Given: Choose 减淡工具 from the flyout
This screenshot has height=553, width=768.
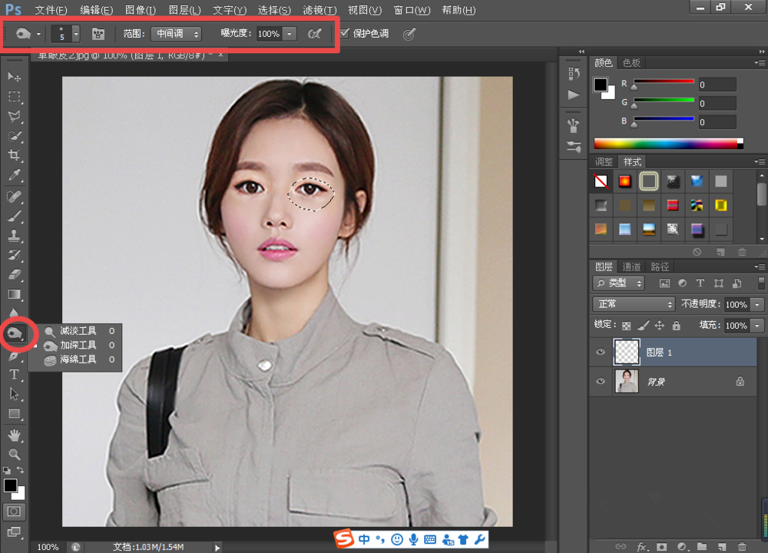Looking at the screenshot, I should (77, 330).
